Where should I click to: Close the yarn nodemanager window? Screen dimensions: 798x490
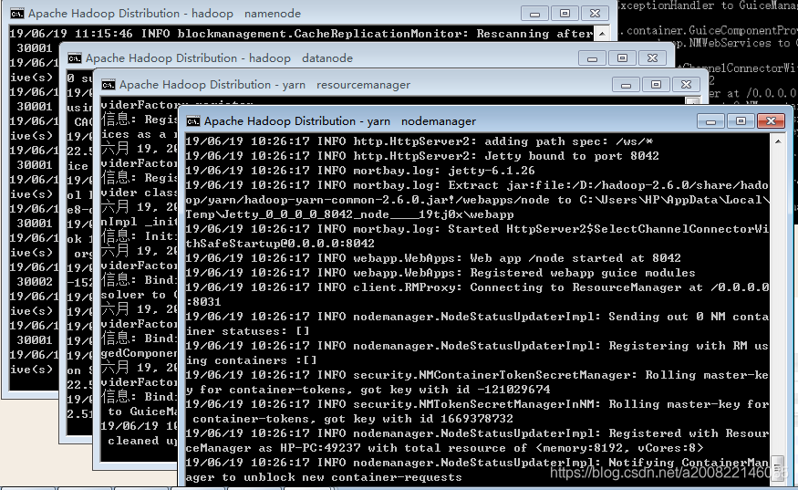pyautogui.click(x=771, y=121)
